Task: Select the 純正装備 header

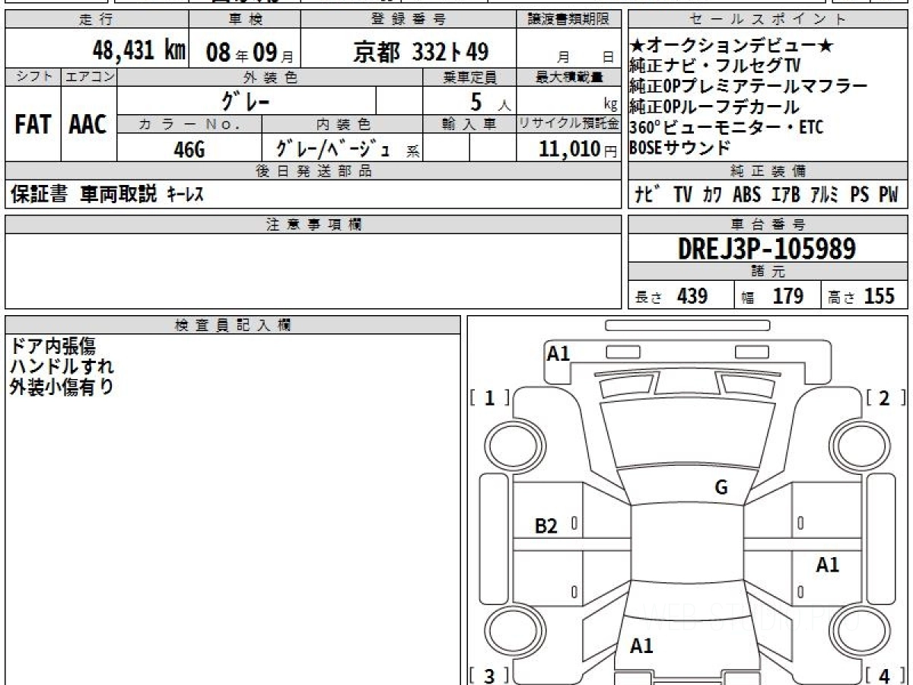Action: click(768, 171)
